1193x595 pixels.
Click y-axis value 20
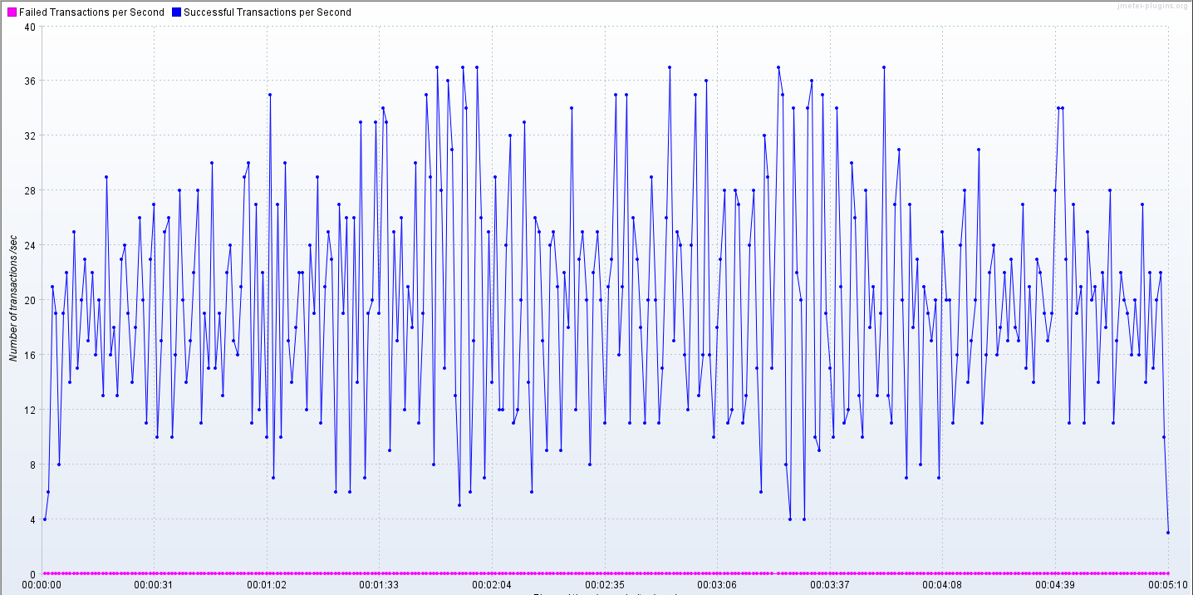[30, 301]
